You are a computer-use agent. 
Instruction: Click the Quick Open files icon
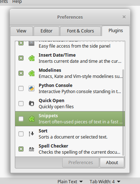31,104
